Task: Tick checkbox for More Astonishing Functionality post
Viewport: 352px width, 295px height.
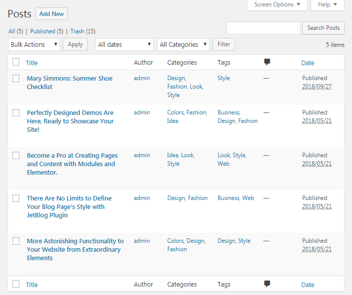Action: tap(16, 241)
